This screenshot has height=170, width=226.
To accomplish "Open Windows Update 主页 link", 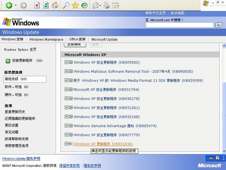I will click(x=20, y=49).
